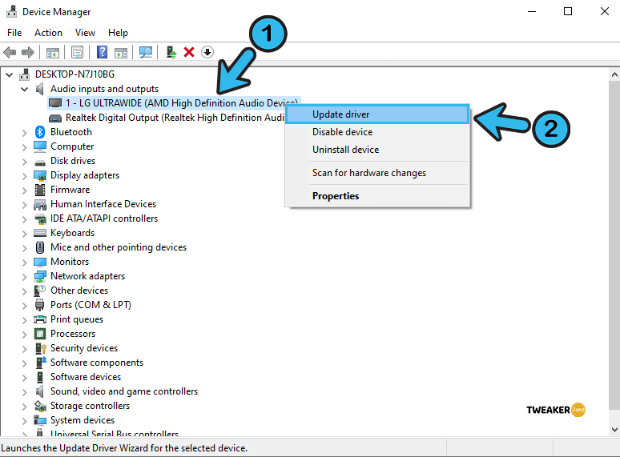Viewport: 620px width, 457px height.
Task: Open the Properties toolbar icon
Action: pyautogui.click(x=77, y=52)
